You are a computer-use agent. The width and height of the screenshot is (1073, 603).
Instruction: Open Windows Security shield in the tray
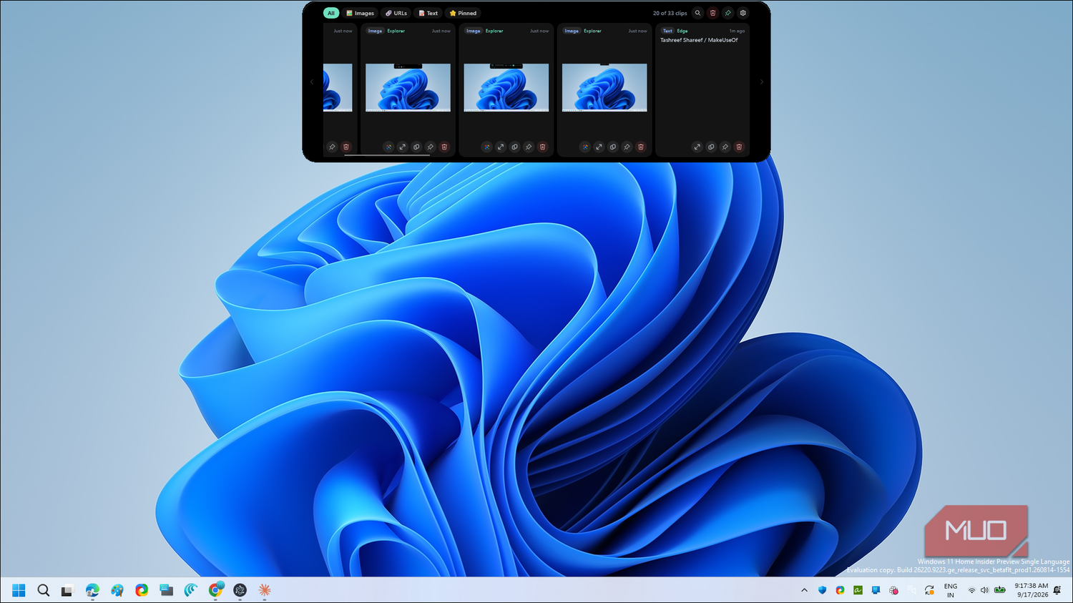[x=822, y=590]
